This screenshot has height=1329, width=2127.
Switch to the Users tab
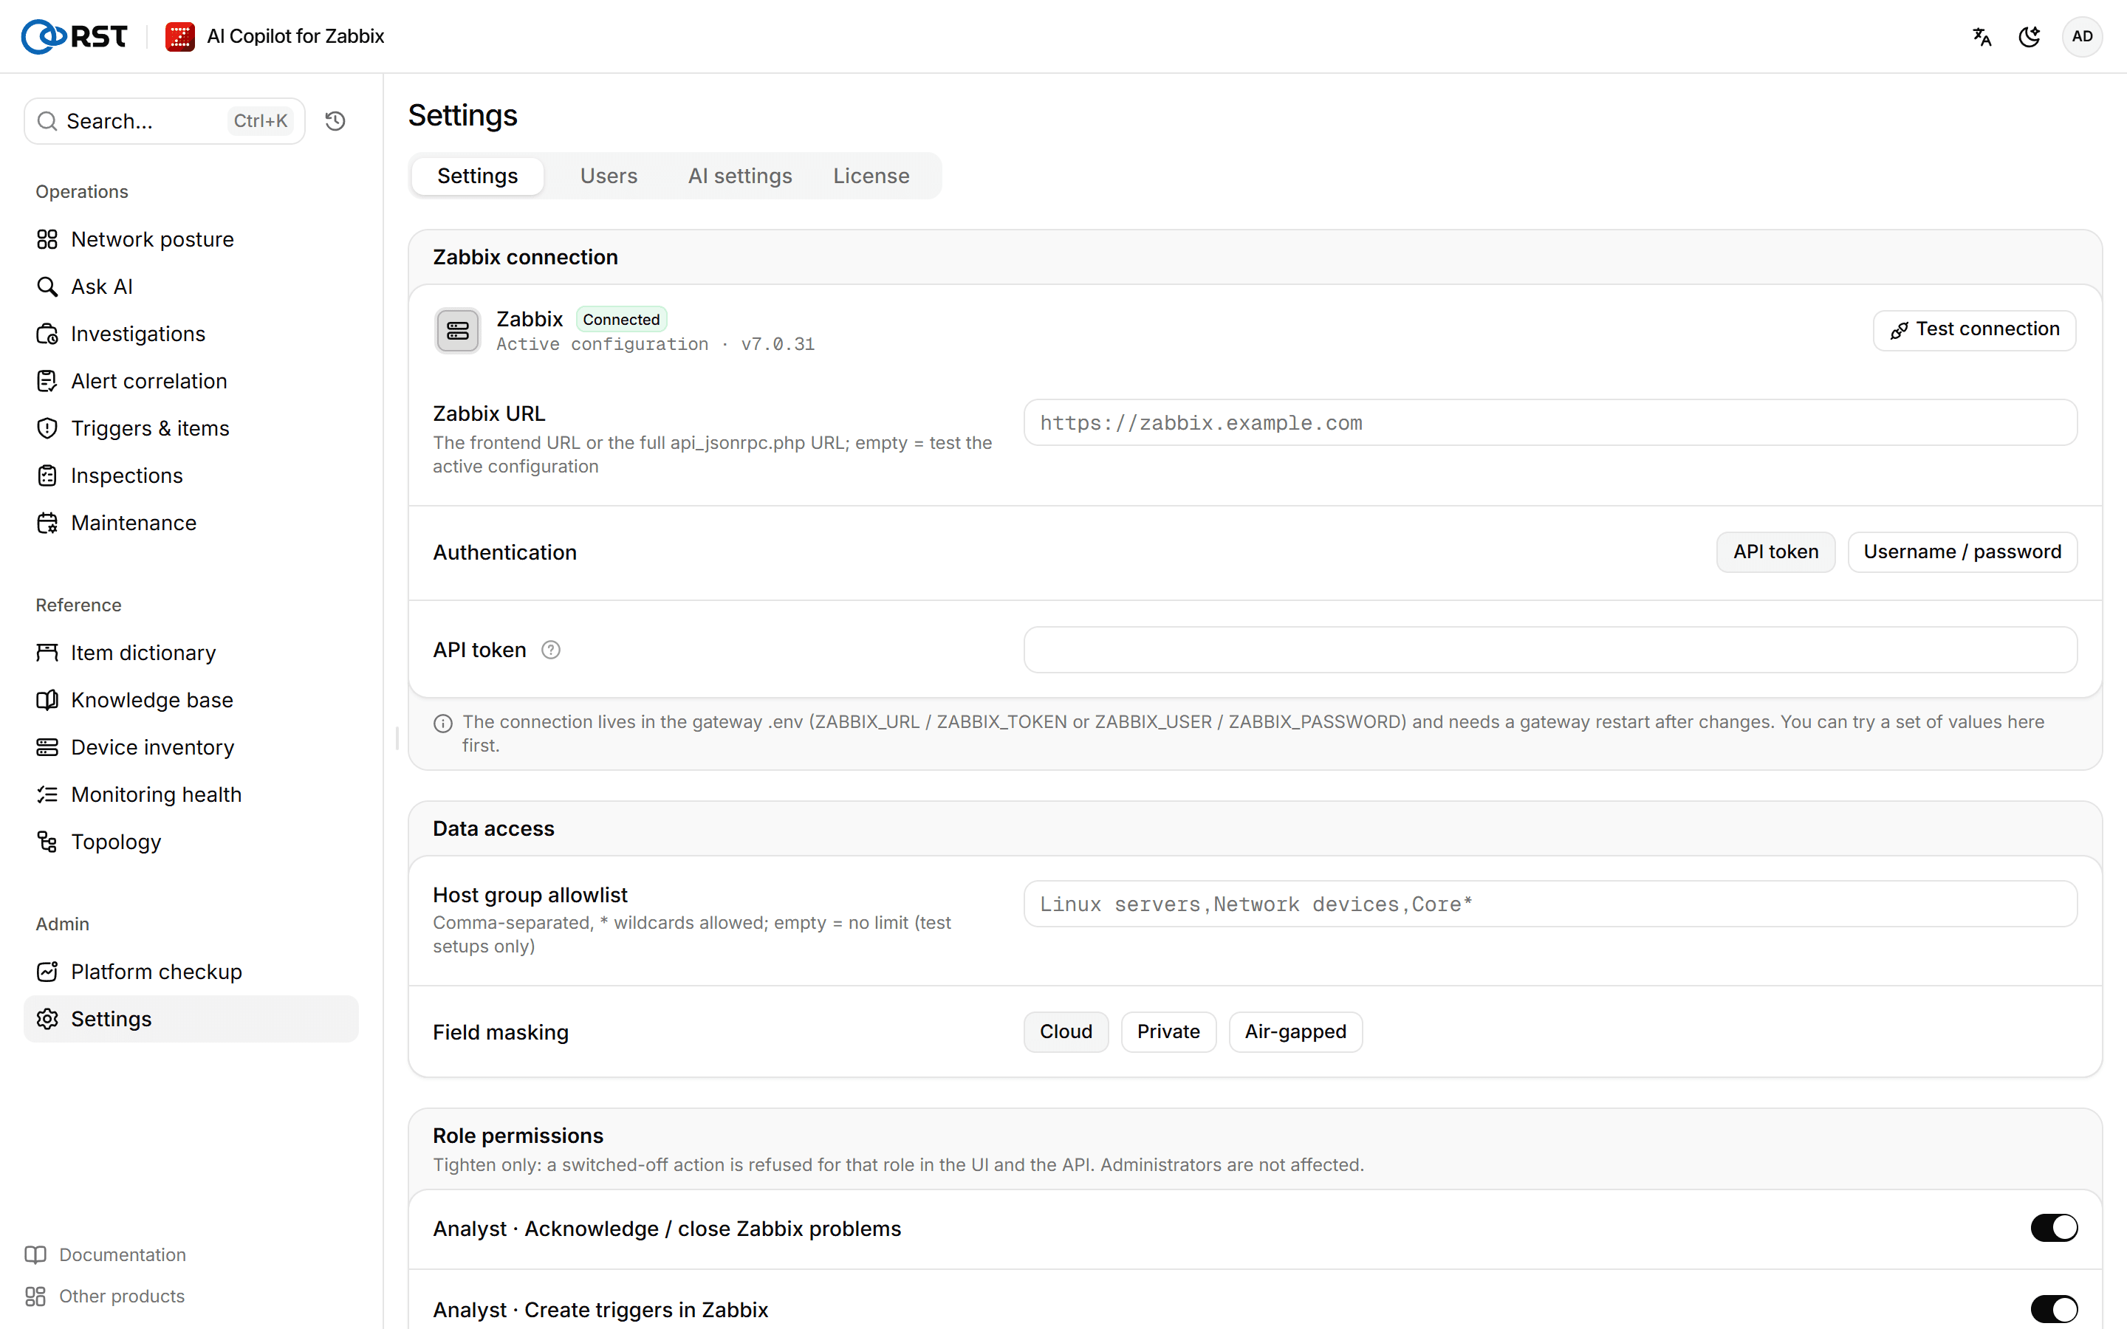point(609,176)
